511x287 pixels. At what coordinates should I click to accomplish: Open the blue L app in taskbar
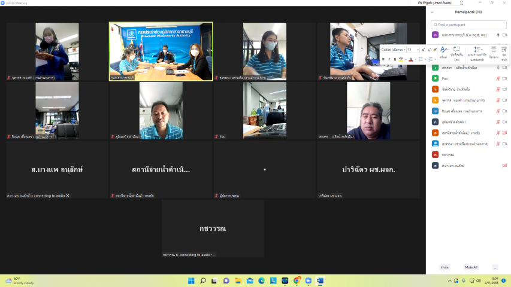273,280
